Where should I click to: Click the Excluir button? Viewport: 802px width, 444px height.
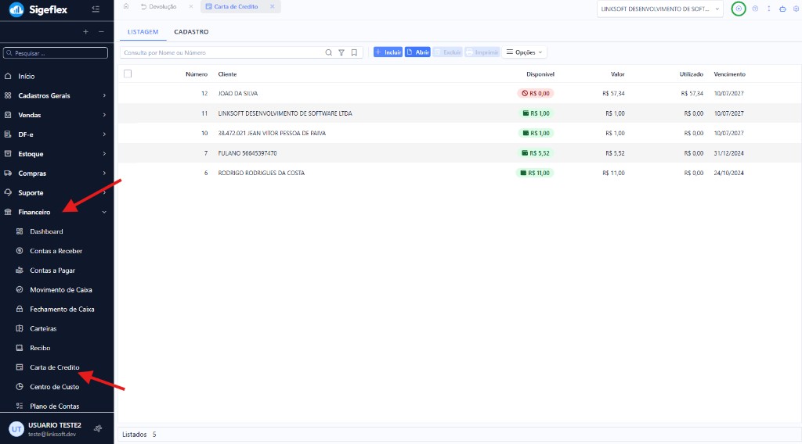(447, 52)
